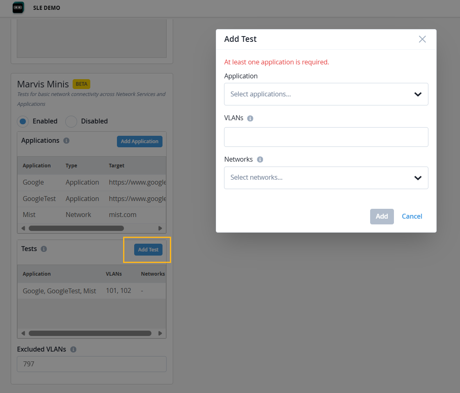The image size is (460, 393).
Task: Click the Cancel link in dialog
Action: 412,217
